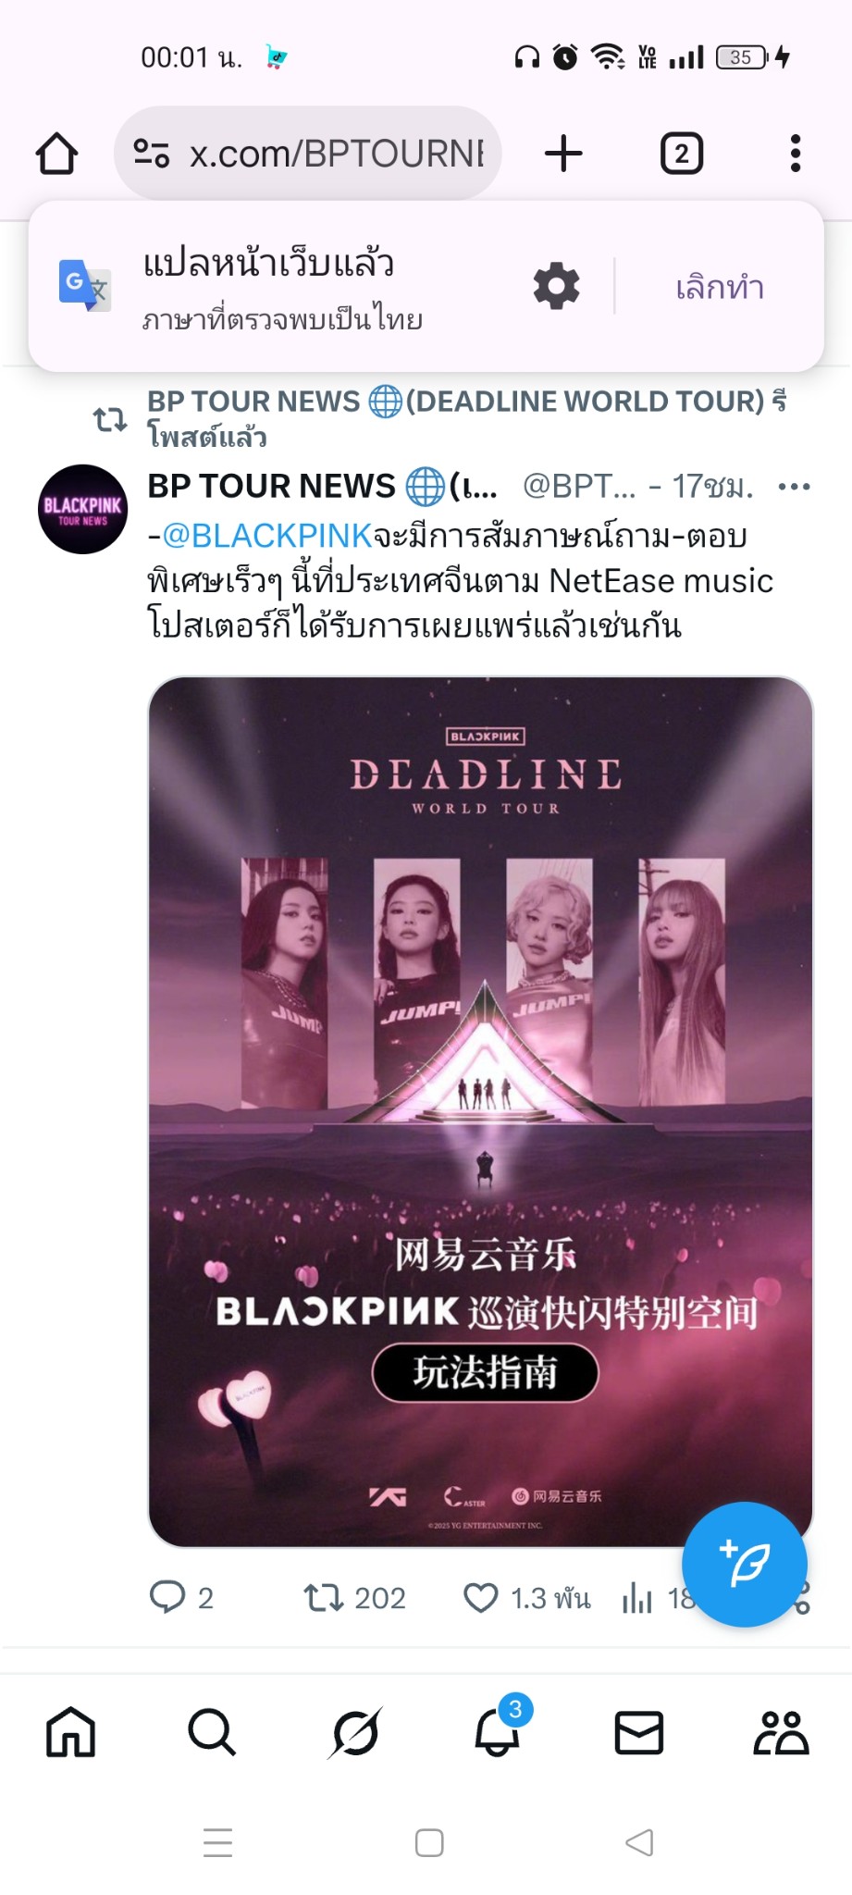Tap the blue compose post floating button
Image resolution: width=852 pixels, height=1895 pixels.
tap(745, 1565)
